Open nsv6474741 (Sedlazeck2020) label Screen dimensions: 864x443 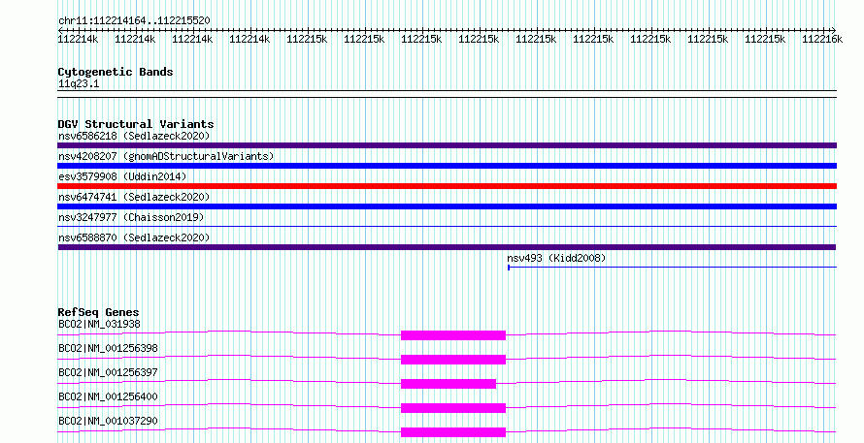click(x=134, y=197)
